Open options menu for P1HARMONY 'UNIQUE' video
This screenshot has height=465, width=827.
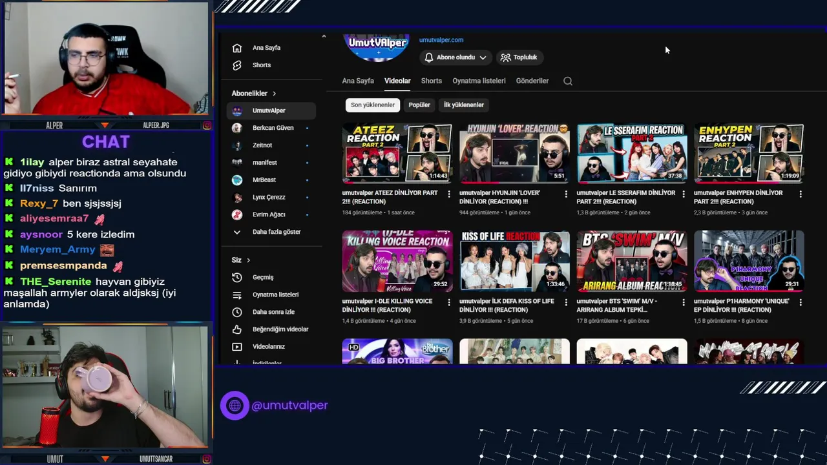click(x=801, y=302)
